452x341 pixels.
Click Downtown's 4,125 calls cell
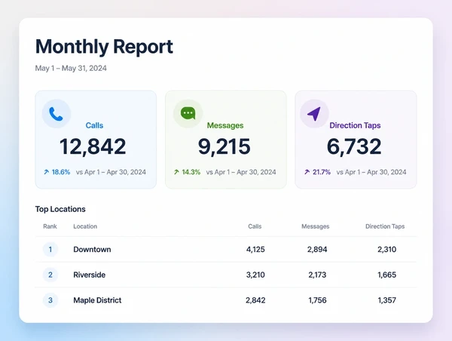255,249
